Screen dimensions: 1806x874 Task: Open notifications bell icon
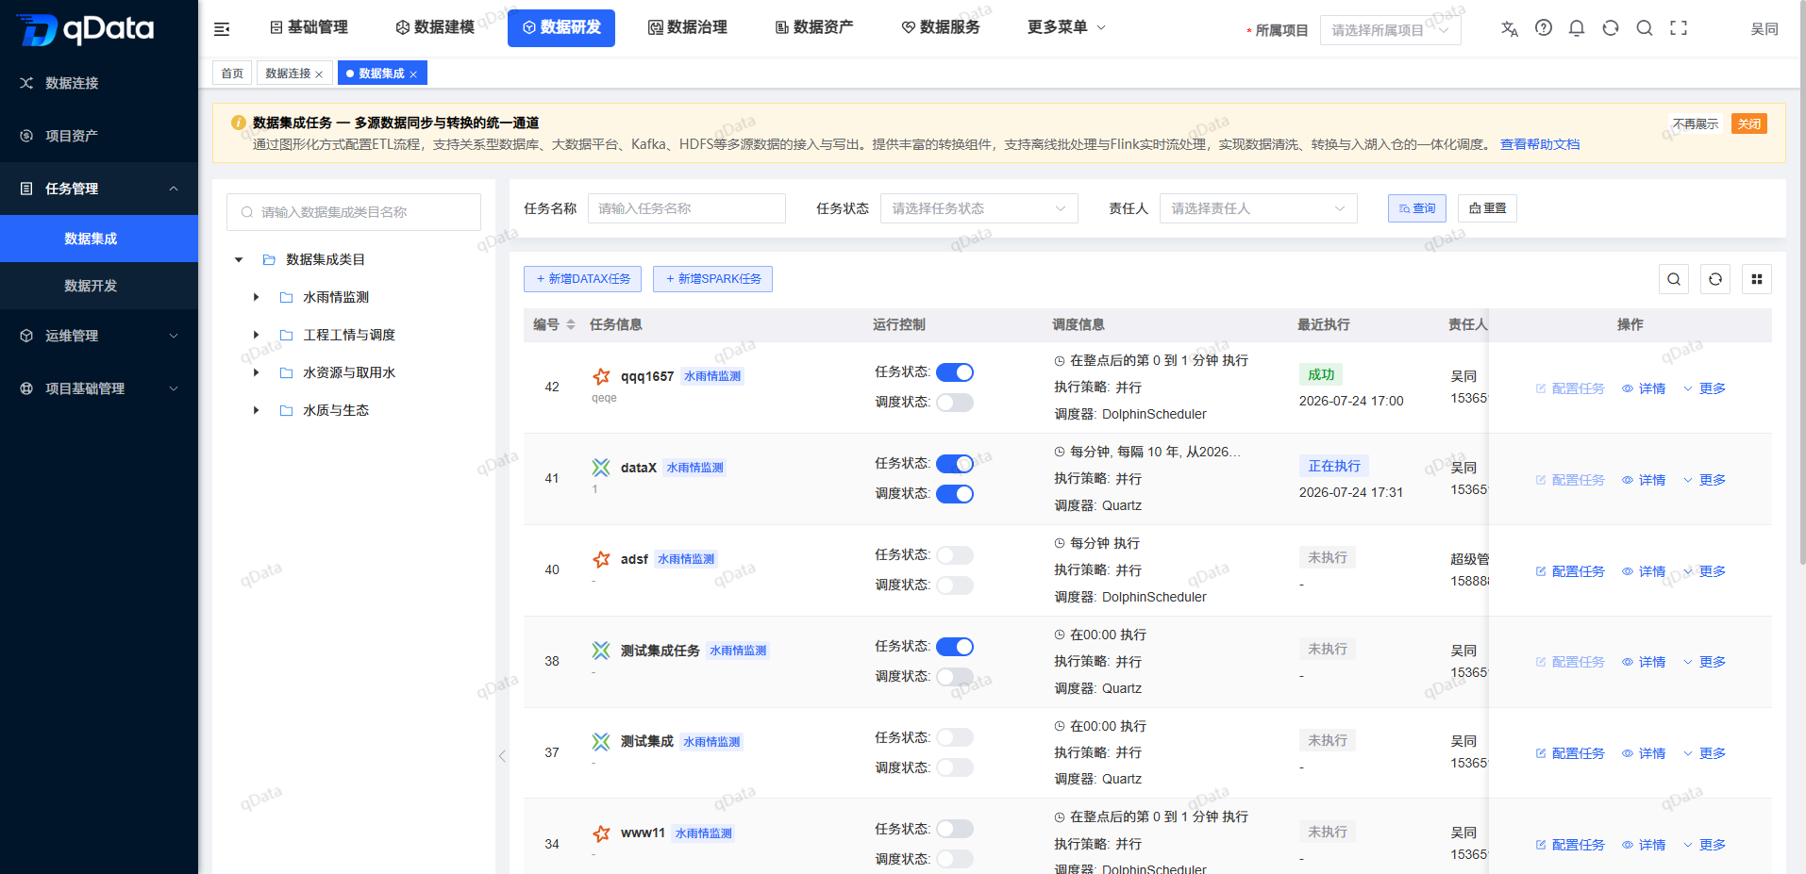[1577, 28]
